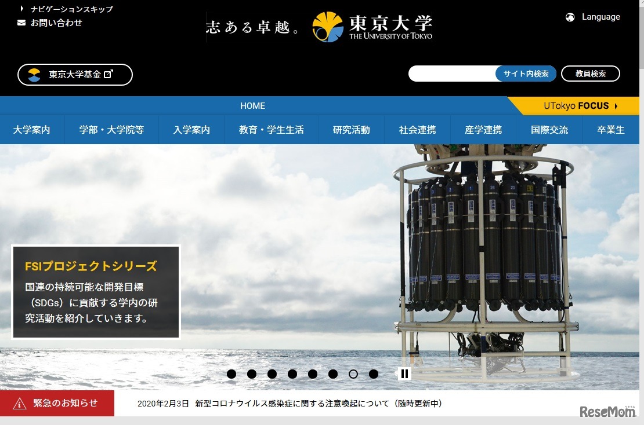Click the 教員検索 button
Viewport: 644px width, 425px height.
pos(590,74)
